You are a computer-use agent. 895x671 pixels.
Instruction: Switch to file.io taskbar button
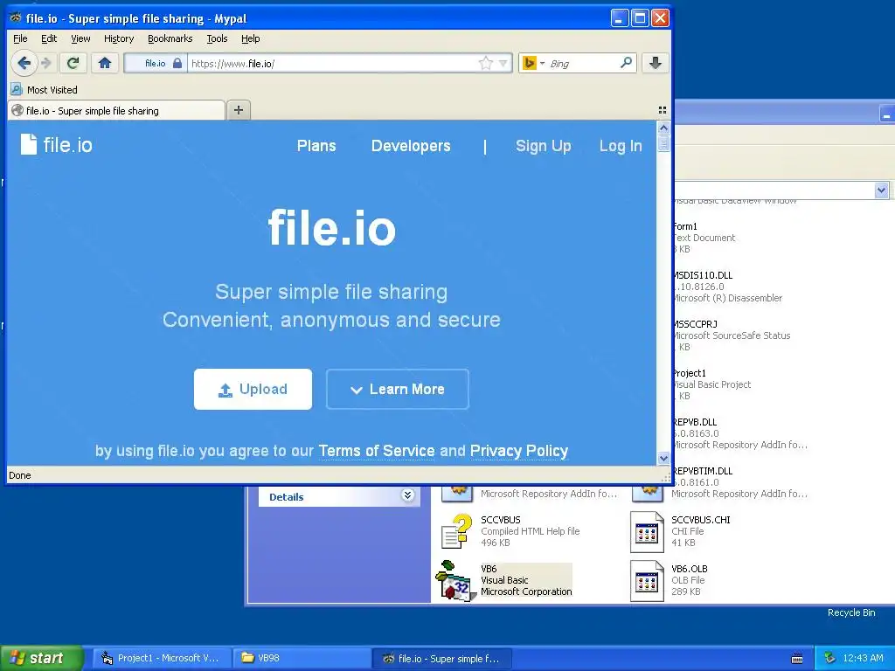click(x=442, y=658)
